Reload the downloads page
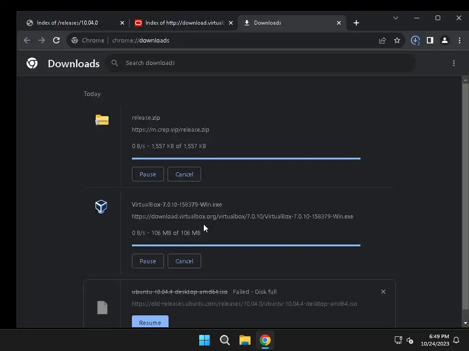This screenshot has height=351, width=469. (56, 40)
